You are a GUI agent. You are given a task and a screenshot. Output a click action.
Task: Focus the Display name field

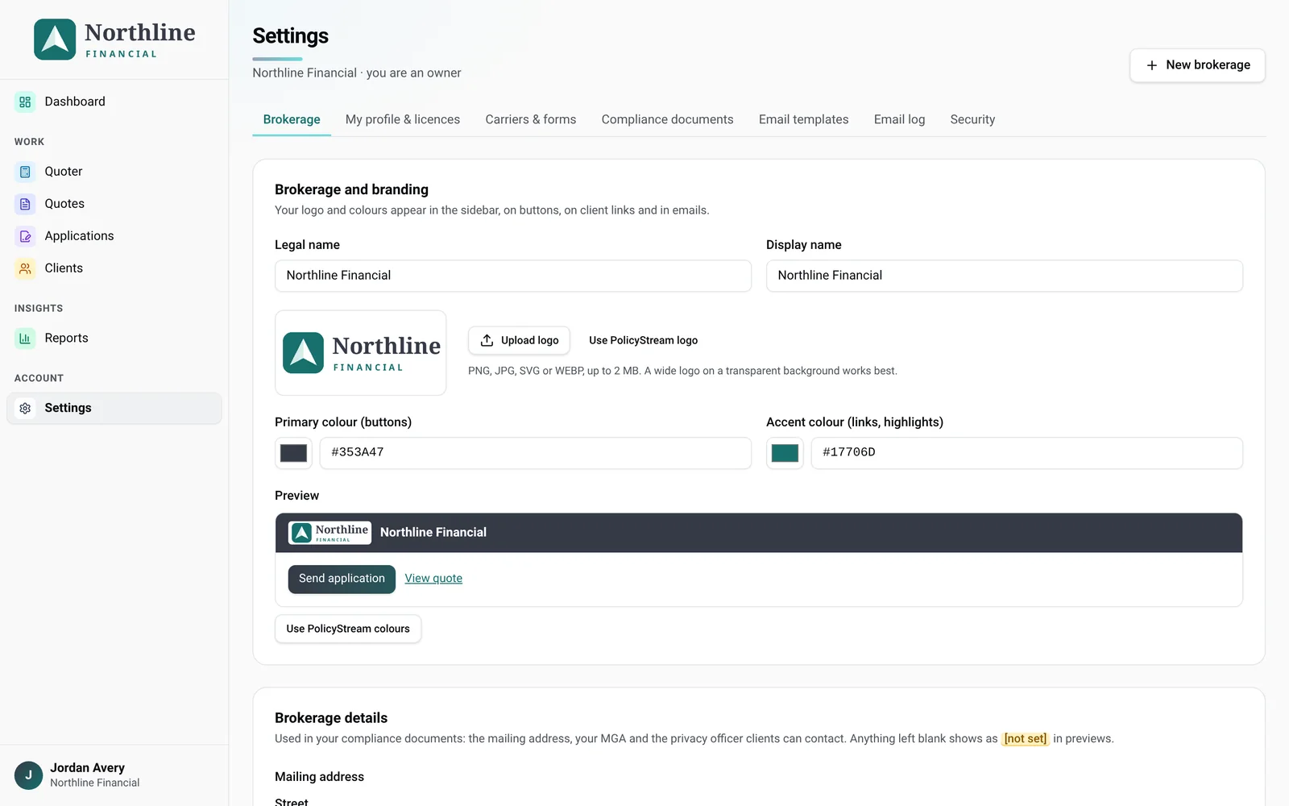click(1005, 276)
